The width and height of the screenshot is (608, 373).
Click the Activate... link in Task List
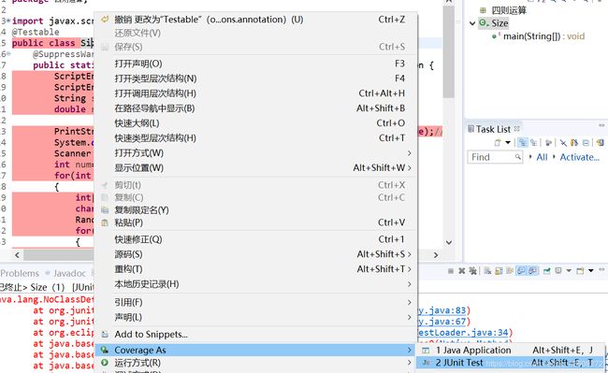(579, 157)
